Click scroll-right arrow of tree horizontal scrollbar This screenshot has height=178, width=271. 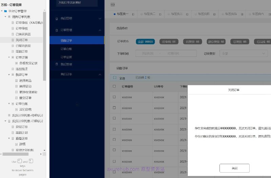pos(41,154)
